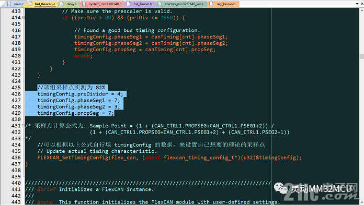Viewport: 364px width, 205px height.
Task: Click the file icon on startup_mm32f0140_keil.s tab
Action: pyautogui.click(x=160, y=4)
